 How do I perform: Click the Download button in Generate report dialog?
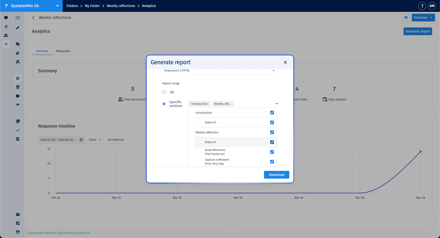point(276,174)
